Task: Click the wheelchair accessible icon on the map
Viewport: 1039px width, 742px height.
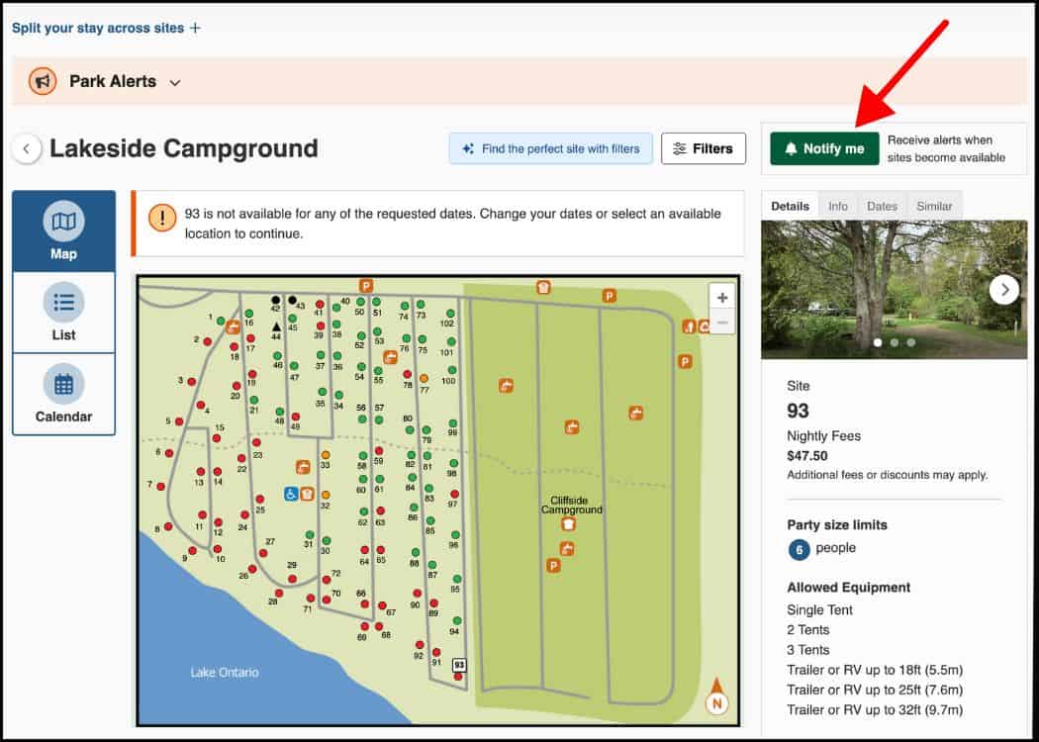Action: coord(291,494)
